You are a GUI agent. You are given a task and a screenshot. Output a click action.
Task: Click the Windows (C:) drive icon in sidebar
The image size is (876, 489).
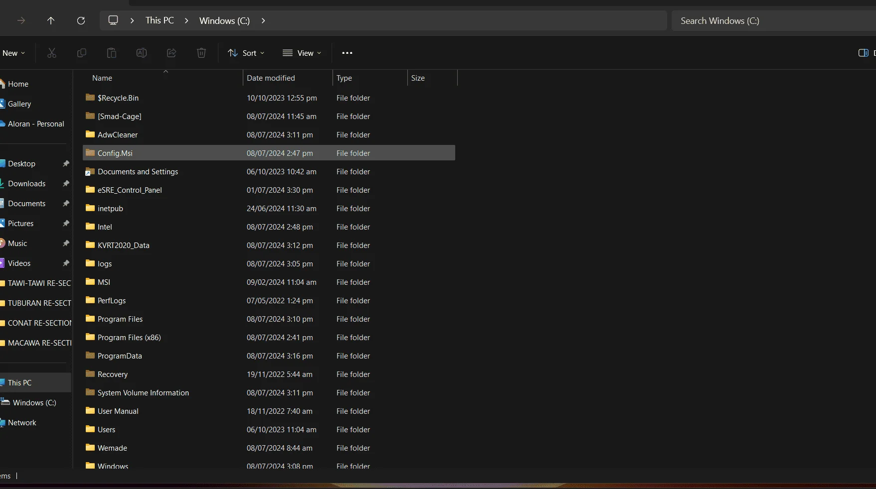coord(5,402)
